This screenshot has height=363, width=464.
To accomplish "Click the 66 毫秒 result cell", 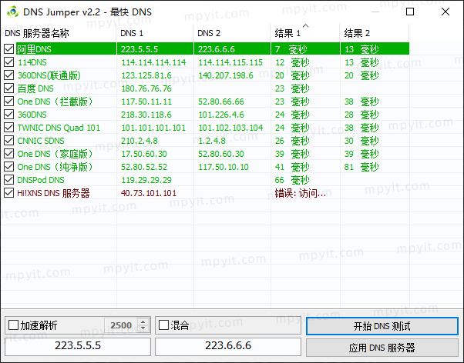I will [292, 180].
